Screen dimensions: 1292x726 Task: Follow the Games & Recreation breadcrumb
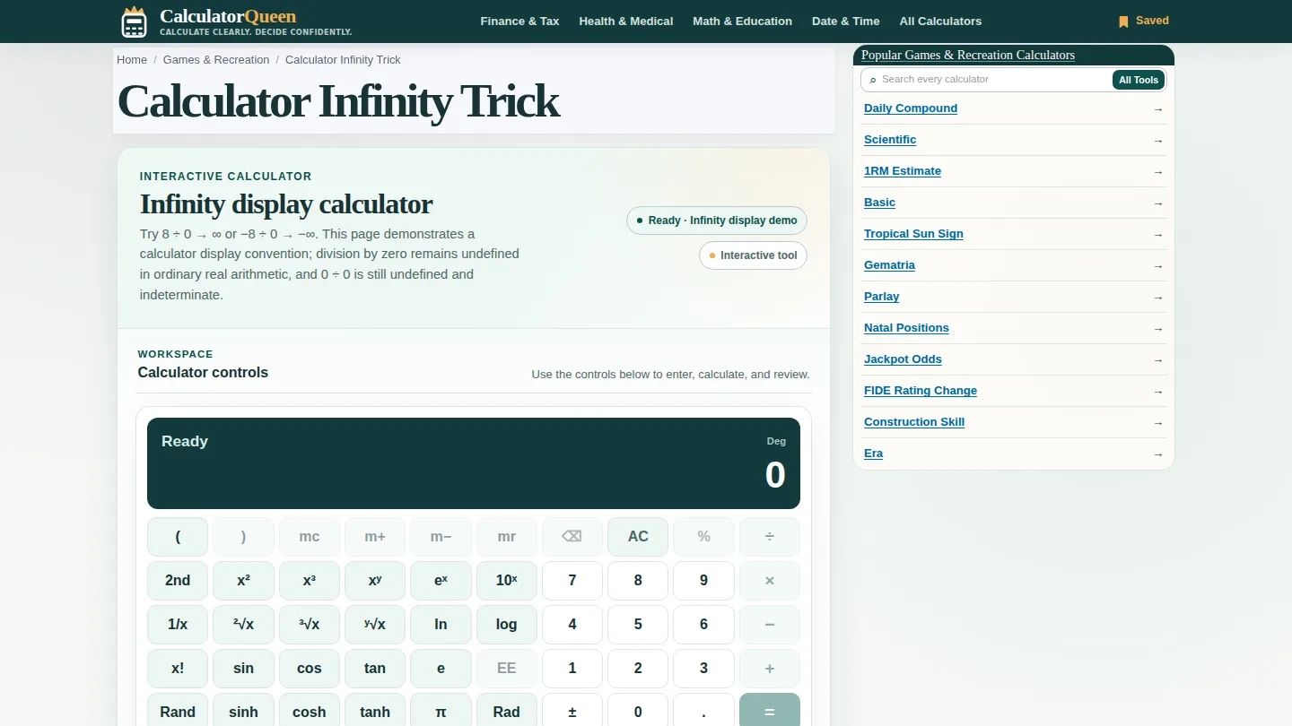click(x=216, y=60)
